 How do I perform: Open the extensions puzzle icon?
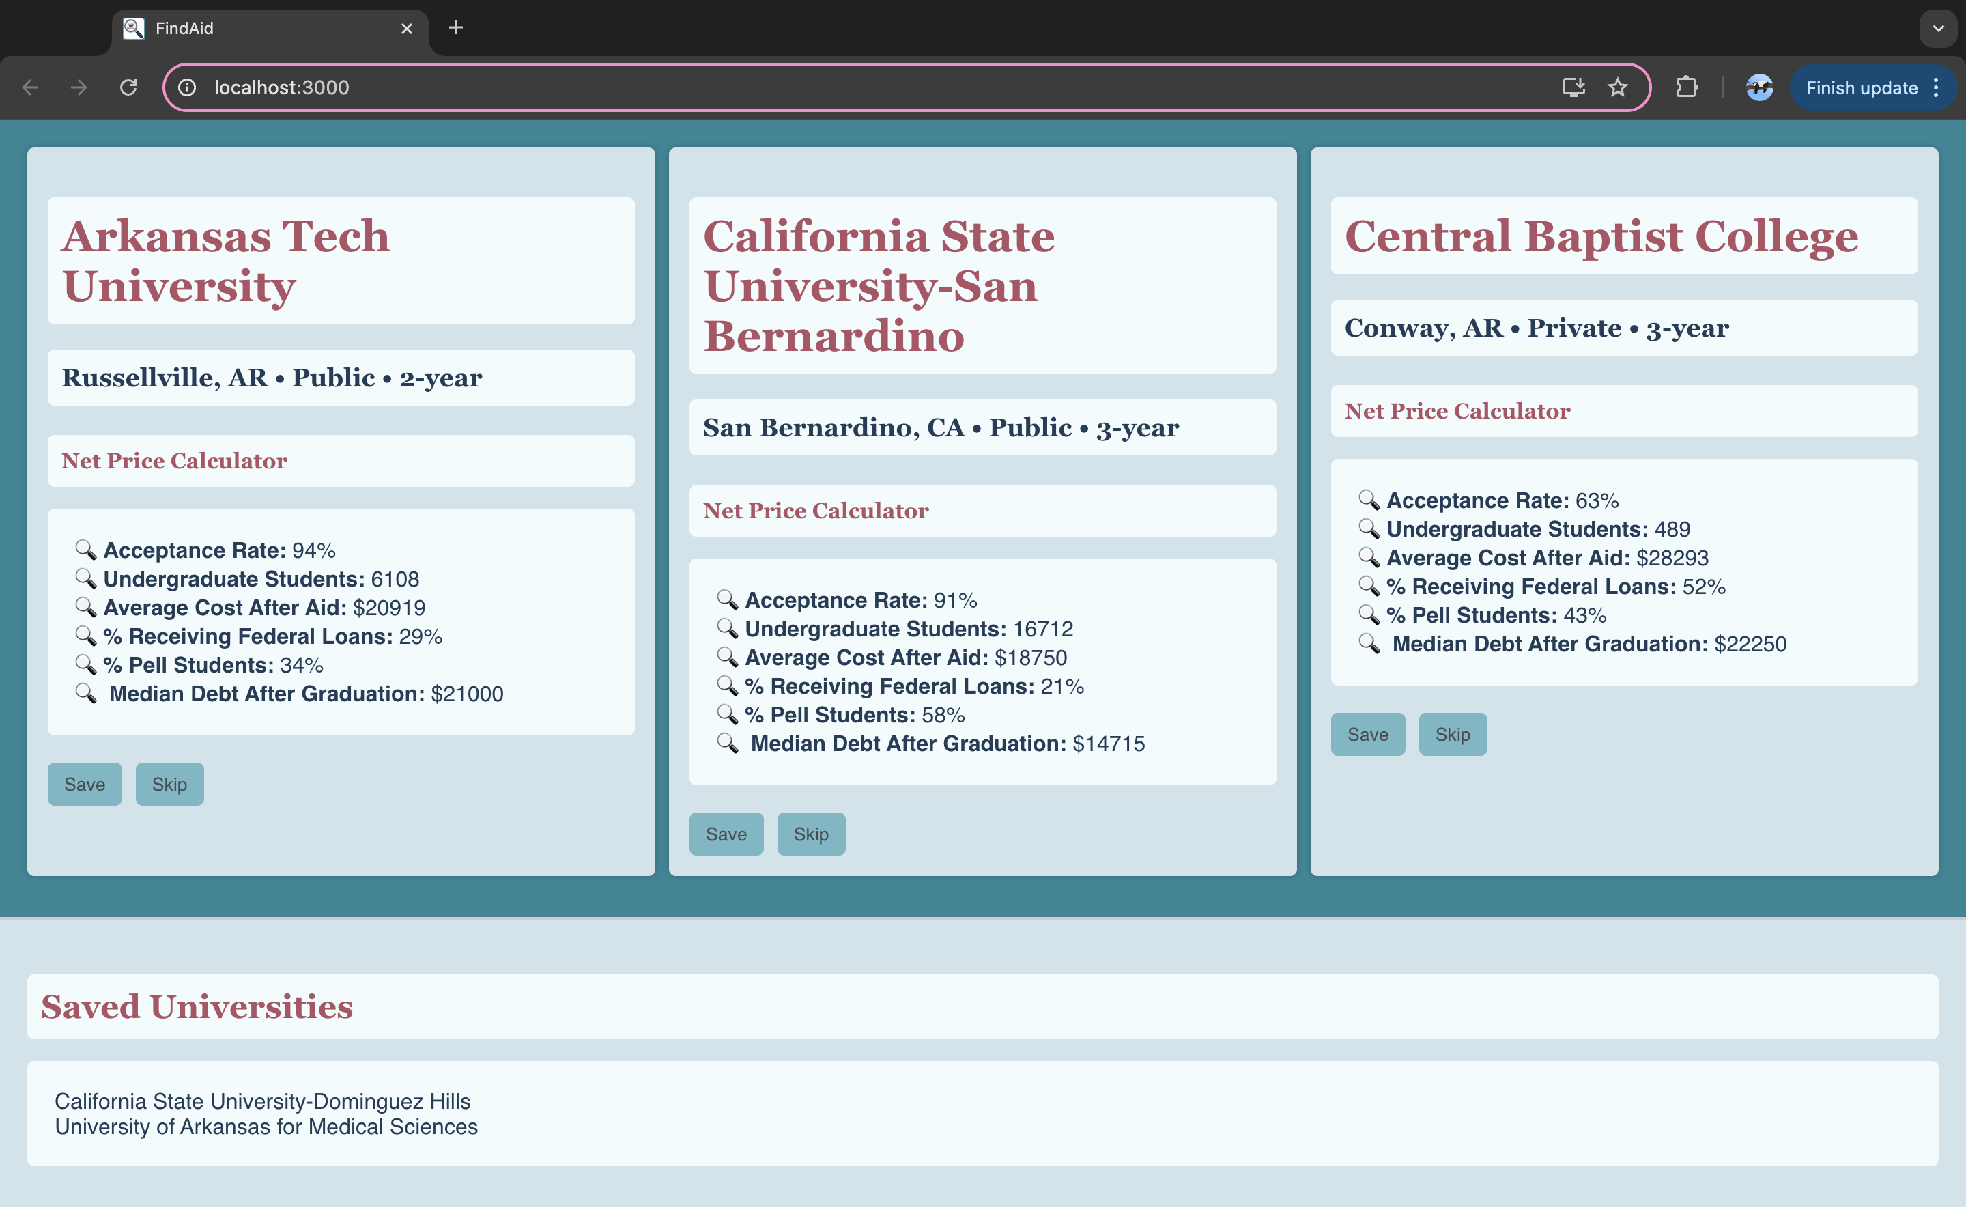pyautogui.click(x=1687, y=87)
